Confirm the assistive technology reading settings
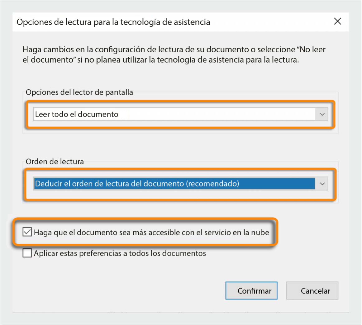362x325 pixels. tap(251, 290)
